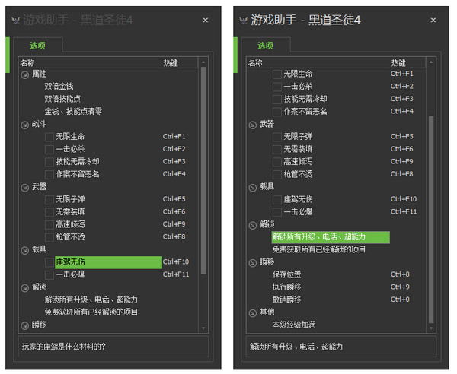Image resolution: width=457 pixels, height=374 pixels.
Task: Toggle 枪管不烫 checkbox in right window
Action: coord(277,174)
